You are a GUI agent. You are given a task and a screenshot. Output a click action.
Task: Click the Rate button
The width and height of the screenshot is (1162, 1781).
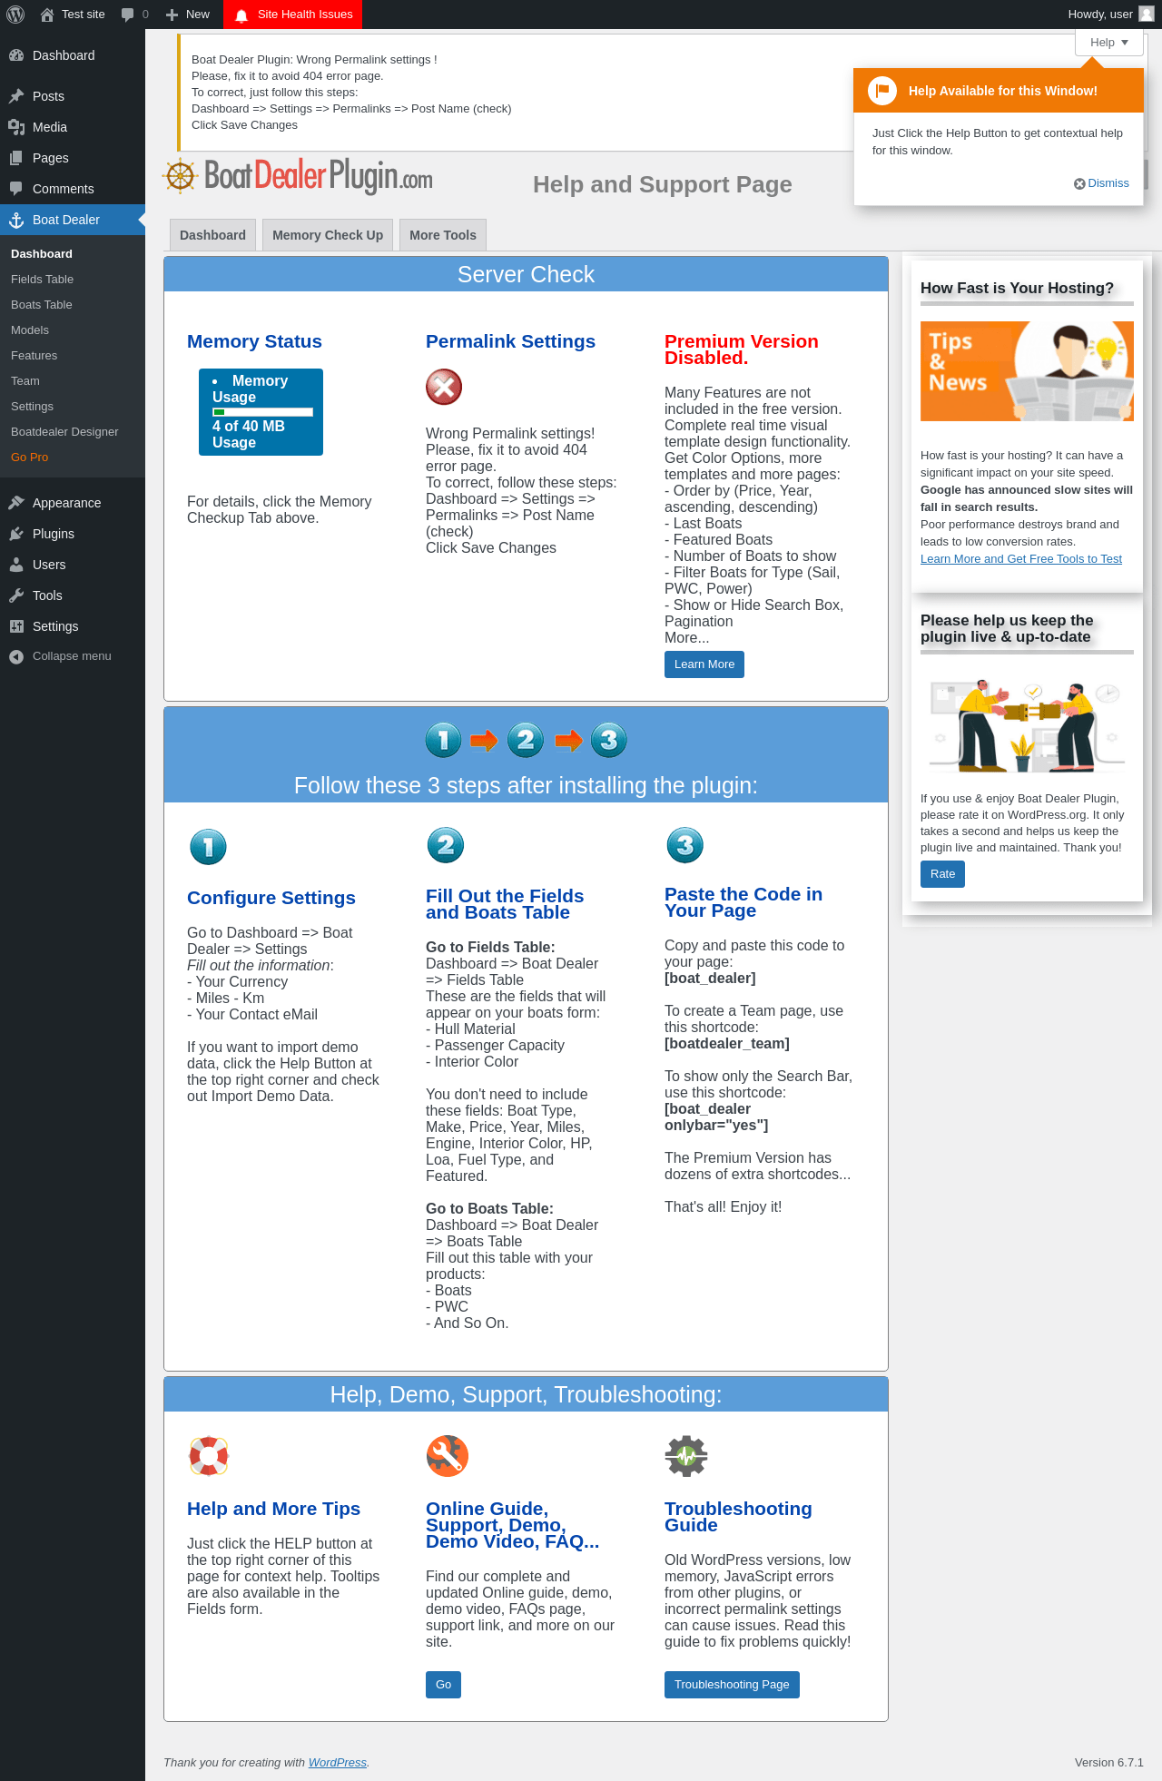coord(942,874)
